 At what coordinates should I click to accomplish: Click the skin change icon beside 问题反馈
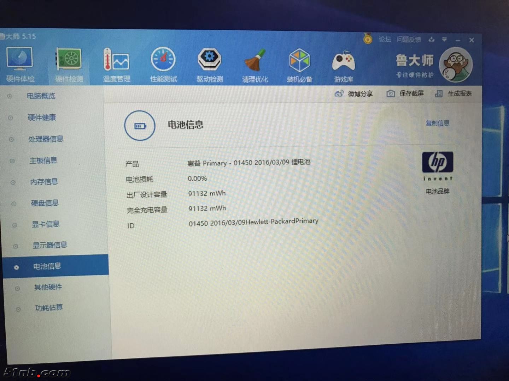(431, 39)
